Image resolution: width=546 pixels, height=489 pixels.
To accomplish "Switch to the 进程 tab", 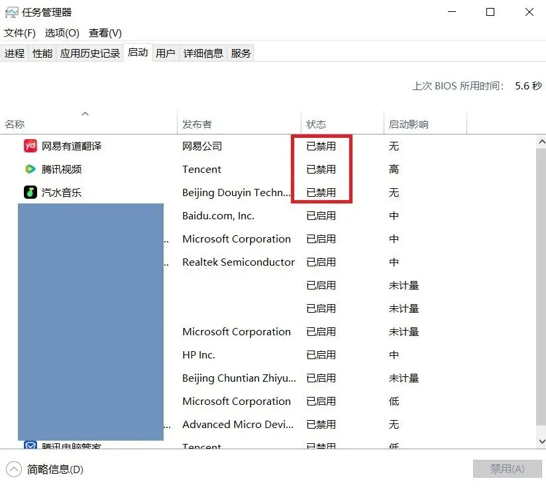I will point(15,53).
